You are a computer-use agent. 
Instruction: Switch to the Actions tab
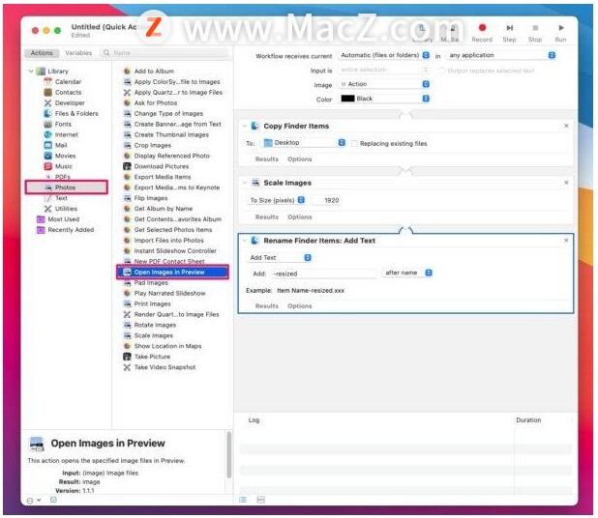coord(42,53)
